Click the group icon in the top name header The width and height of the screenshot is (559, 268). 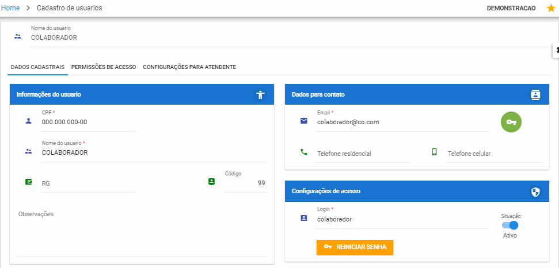(x=18, y=36)
